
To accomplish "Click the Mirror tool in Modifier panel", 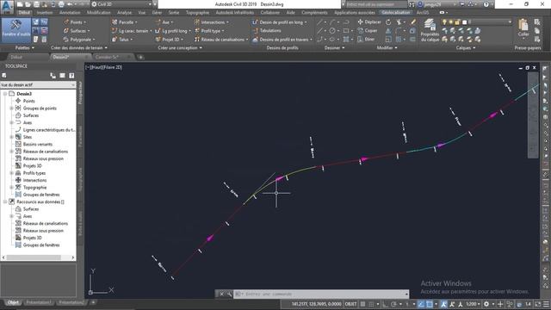I will click(x=388, y=31).
